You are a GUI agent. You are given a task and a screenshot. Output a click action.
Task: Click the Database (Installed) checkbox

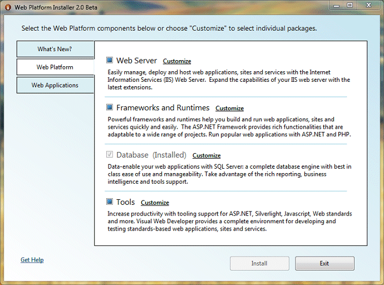[110, 154]
